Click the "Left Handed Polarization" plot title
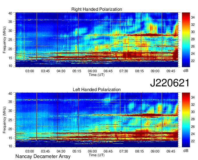 point(97,90)
